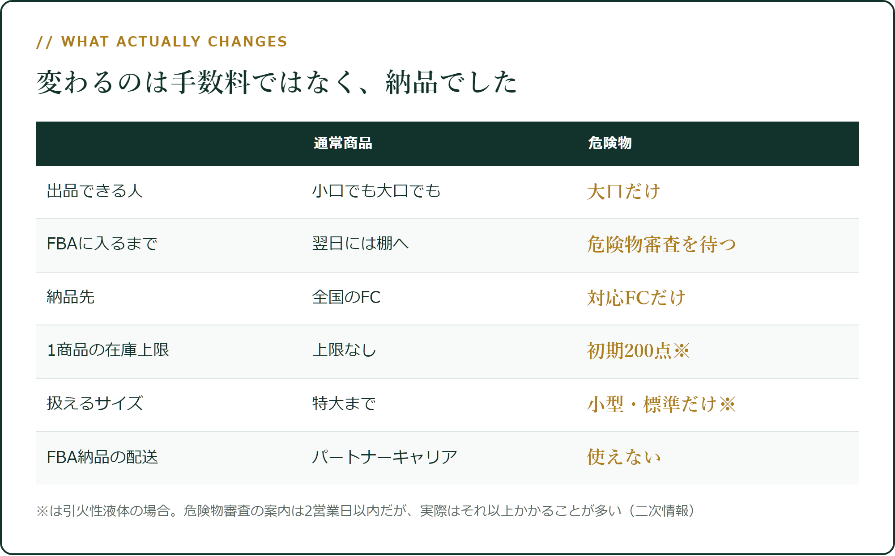The height and width of the screenshot is (556, 895).
Task: Click the cell '翌日には棚へ'
Action: pos(361,244)
